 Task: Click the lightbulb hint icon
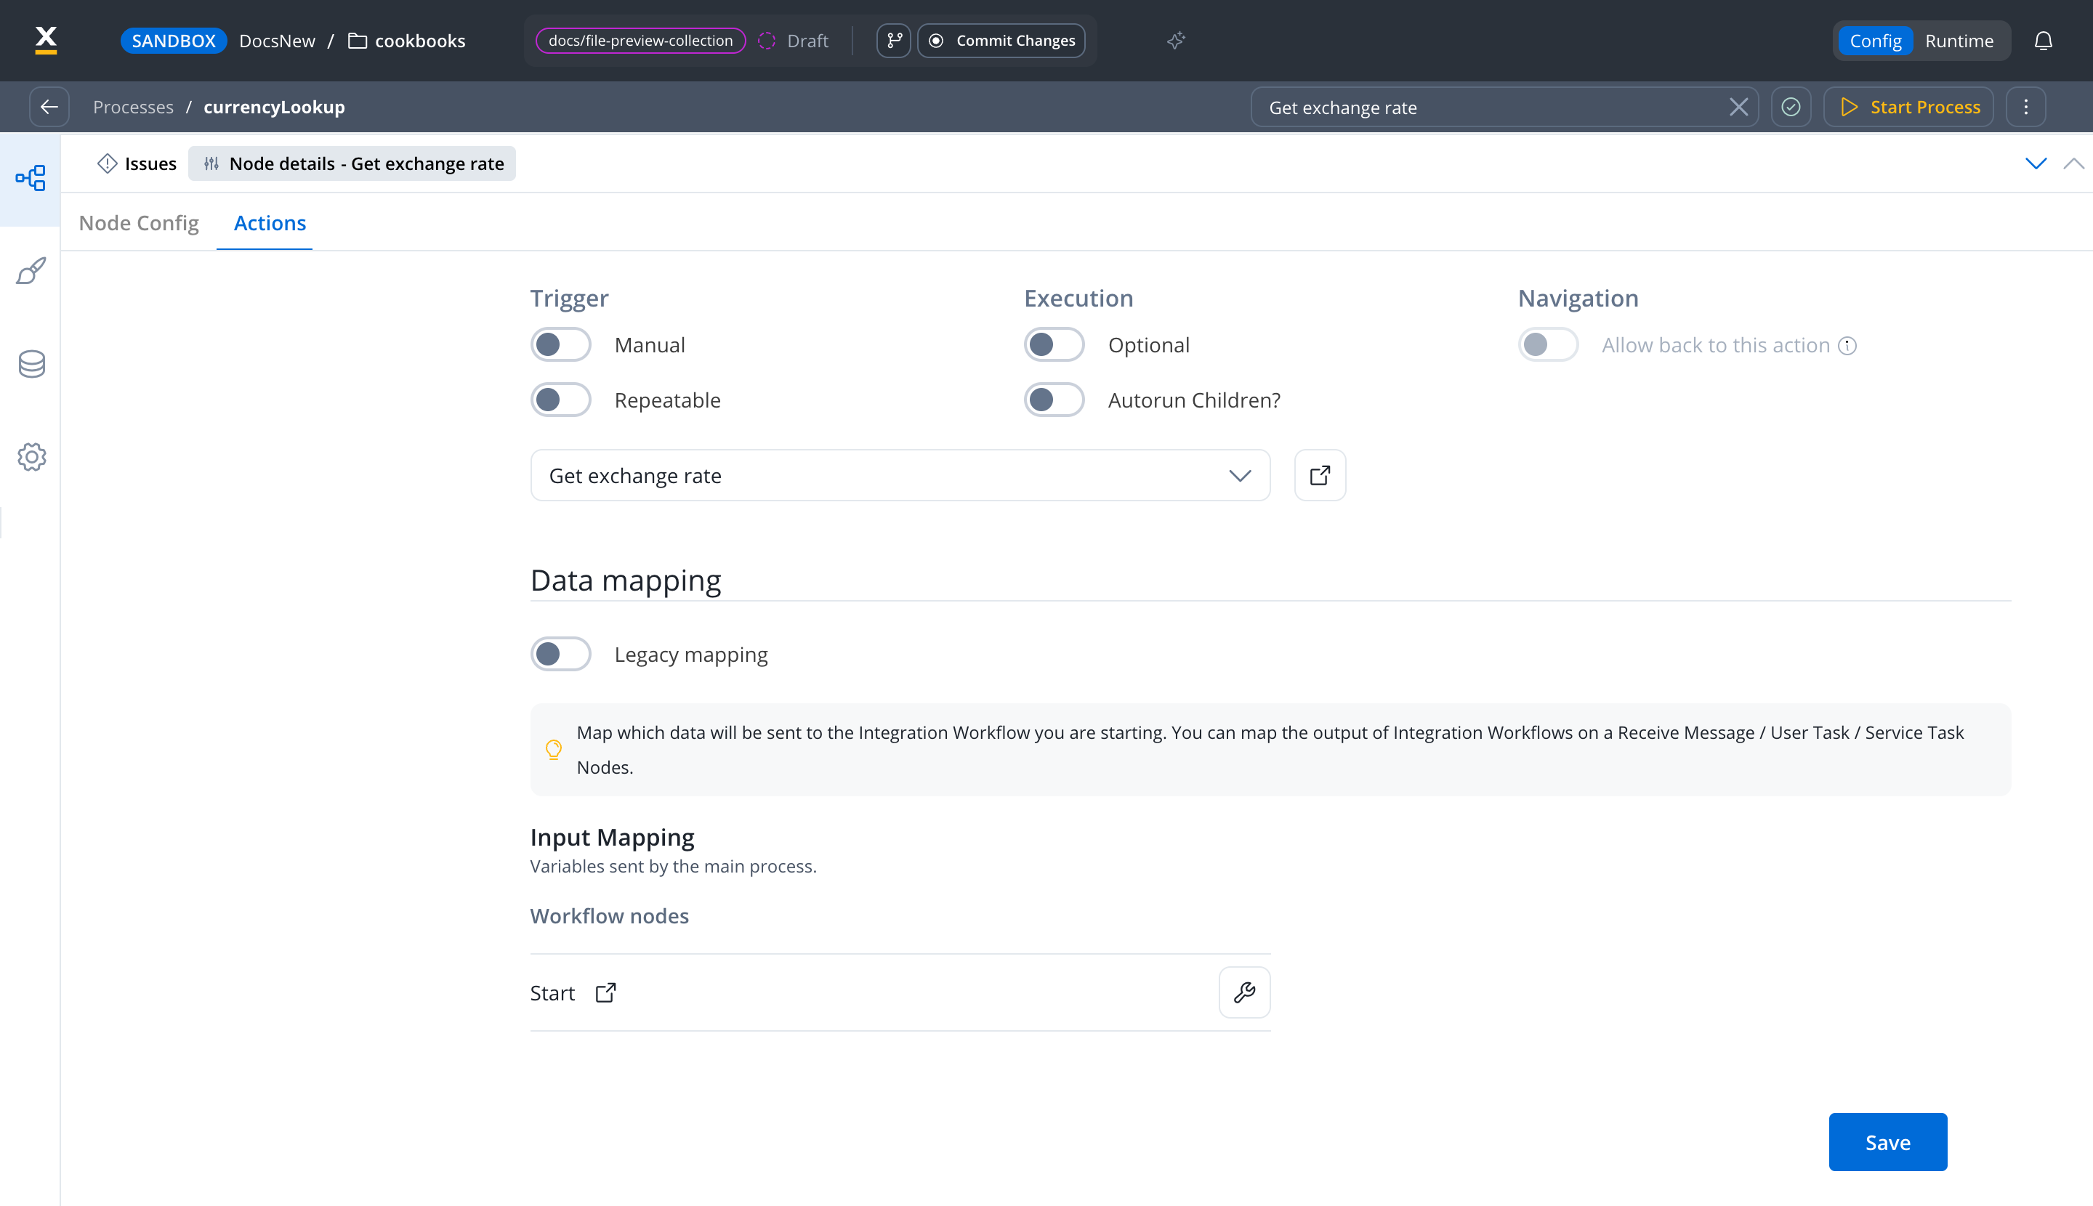point(554,750)
